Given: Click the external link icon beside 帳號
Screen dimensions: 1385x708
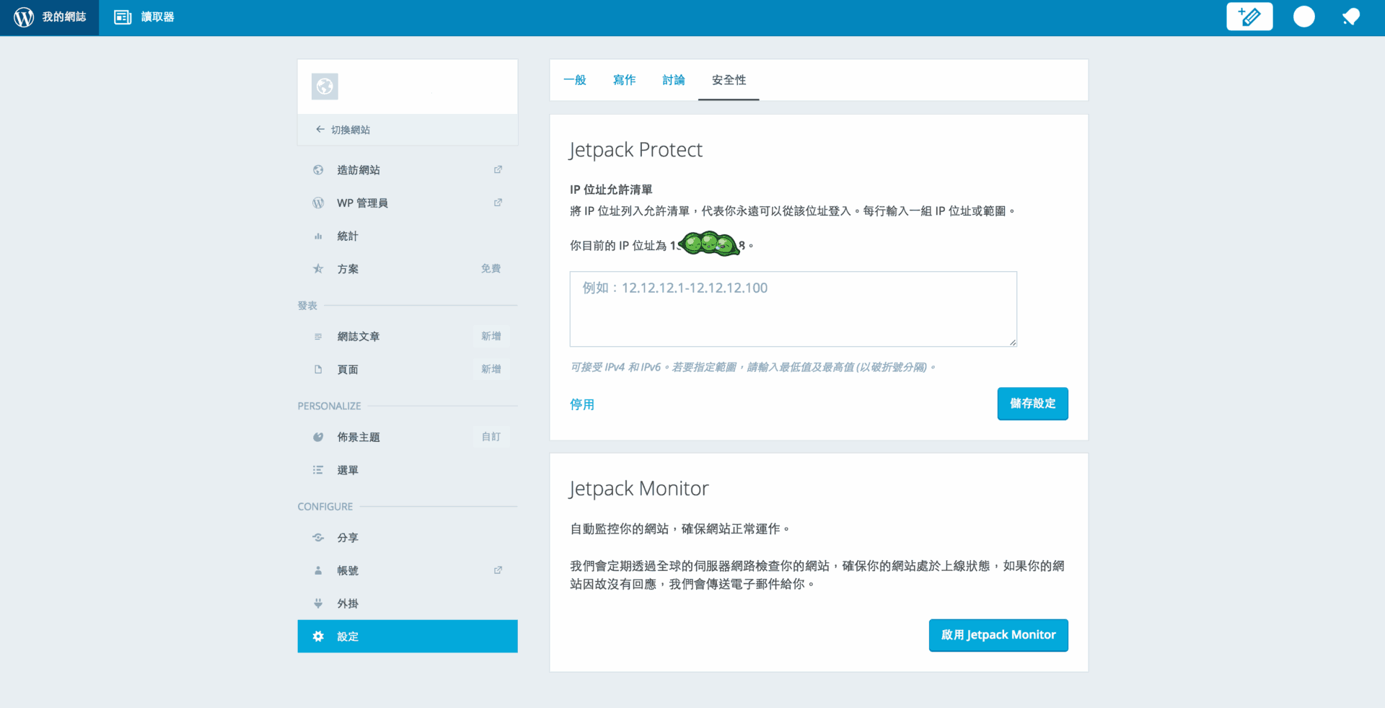Looking at the screenshot, I should [x=498, y=570].
